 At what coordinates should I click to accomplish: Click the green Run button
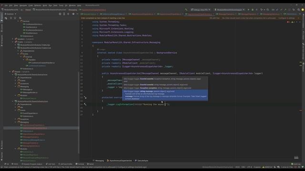click(x=248, y=9)
